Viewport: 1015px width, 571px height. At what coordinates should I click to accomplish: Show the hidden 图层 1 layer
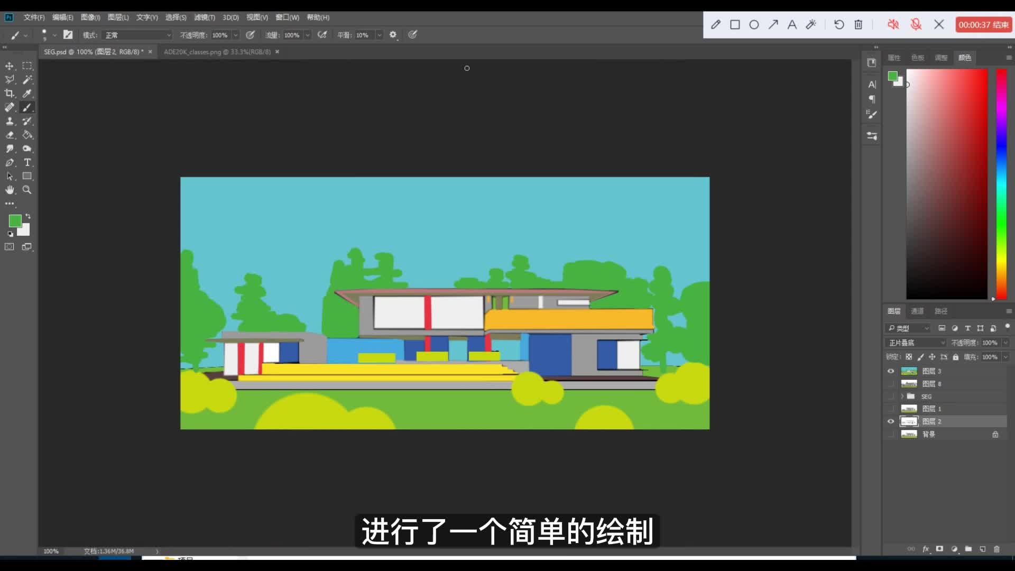pyautogui.click(x=891, y=409)
